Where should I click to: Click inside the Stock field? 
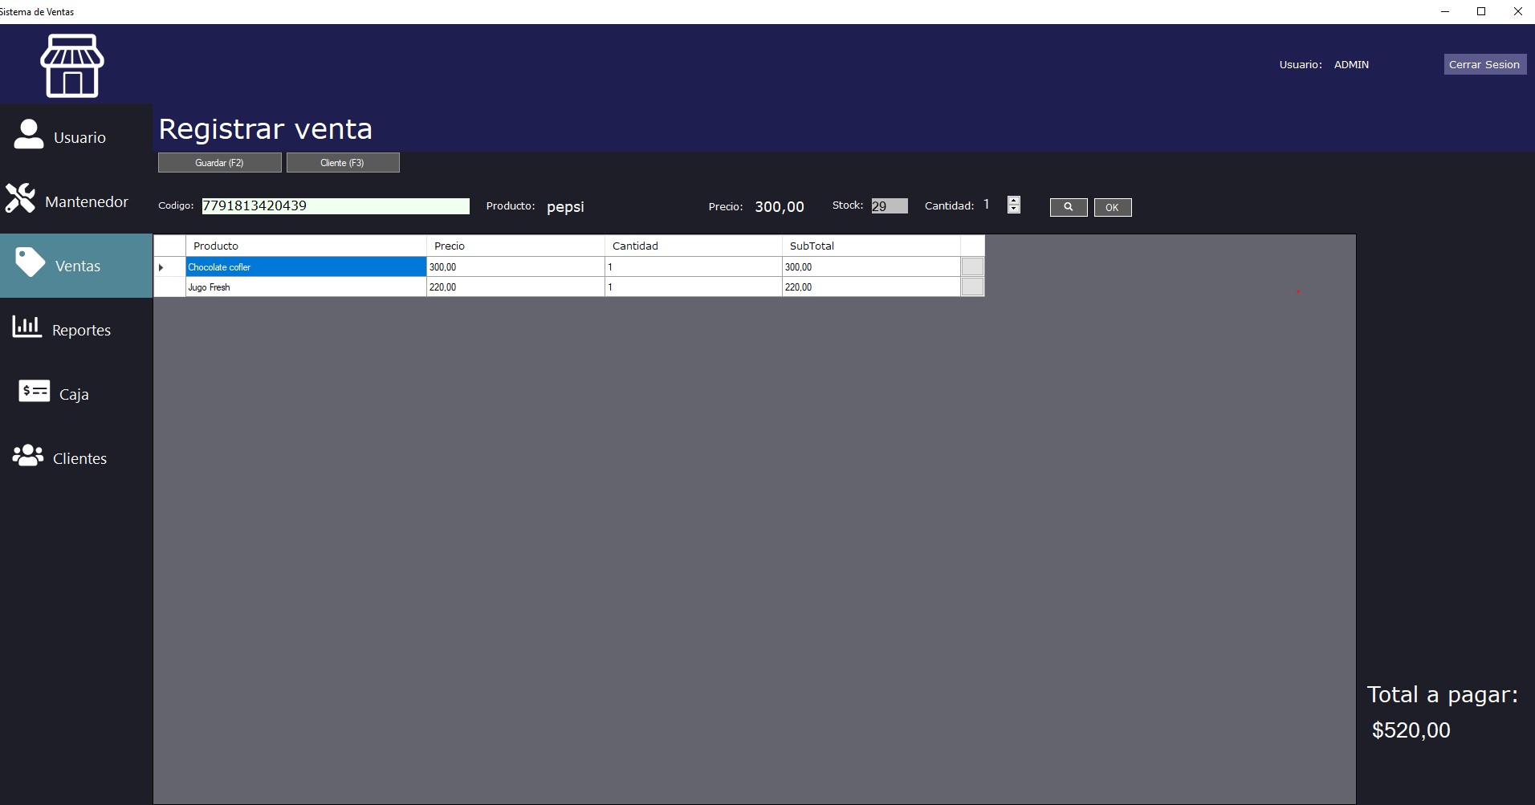point(888,205)
